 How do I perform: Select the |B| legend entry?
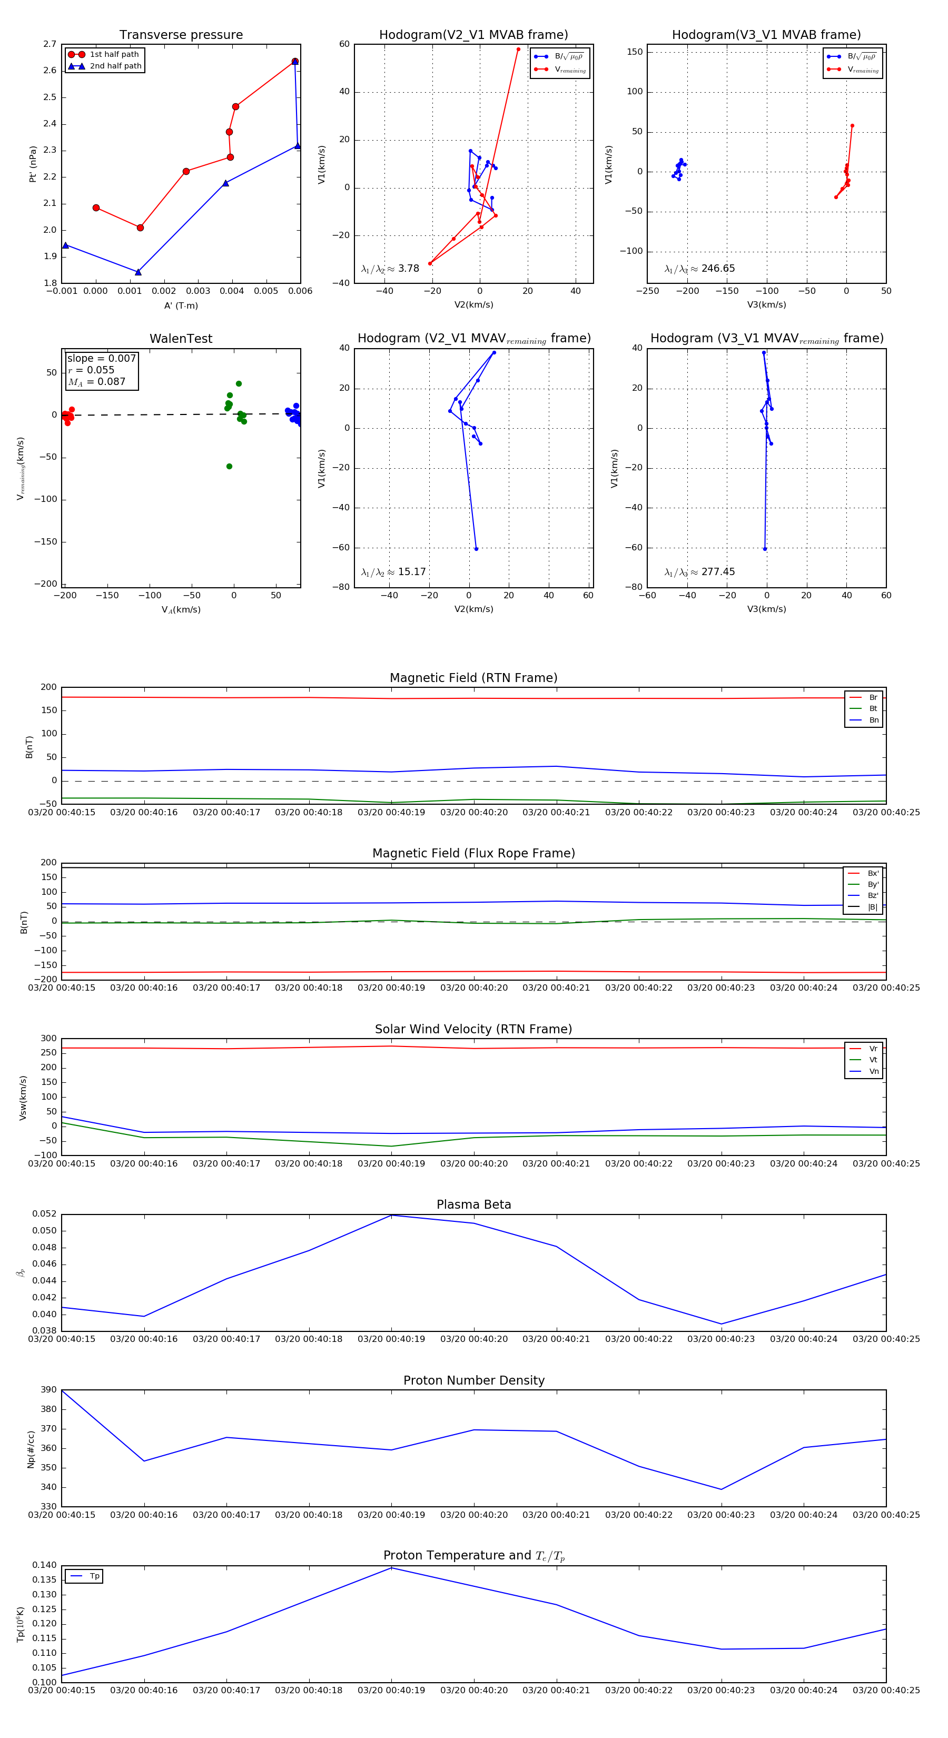click(x=863, y=907)
